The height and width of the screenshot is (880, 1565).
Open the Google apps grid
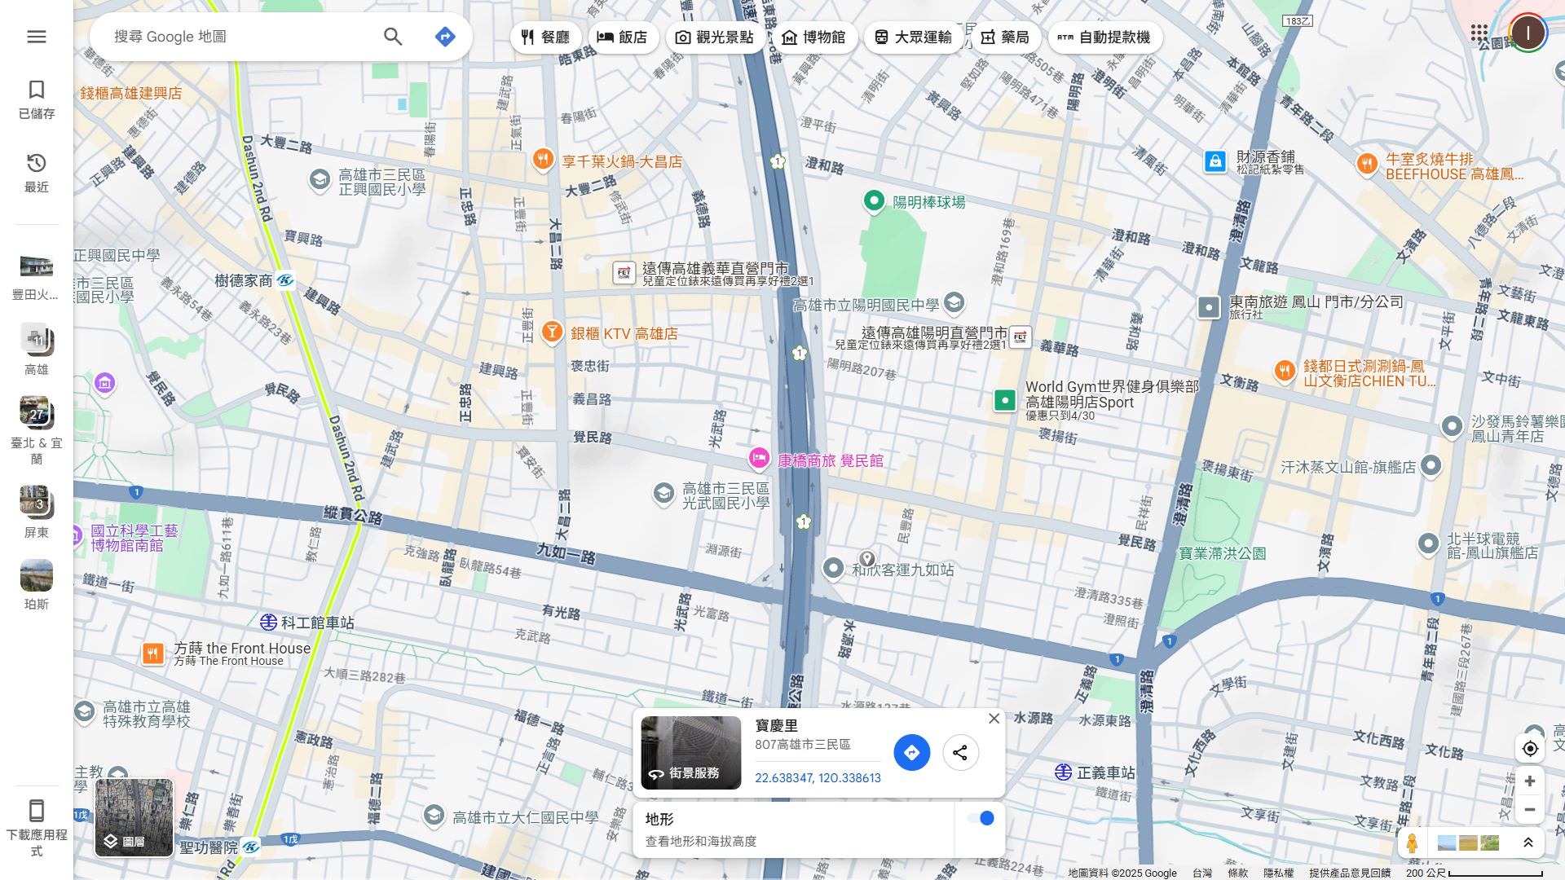[x=1479, y=33]
